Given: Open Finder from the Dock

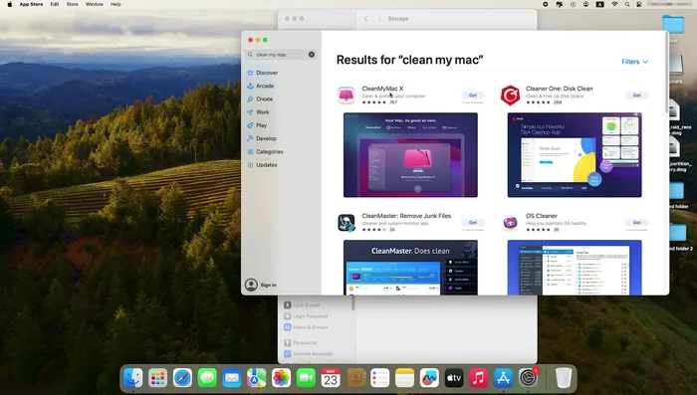Looking at the screenshot, I should coord(132,378).
